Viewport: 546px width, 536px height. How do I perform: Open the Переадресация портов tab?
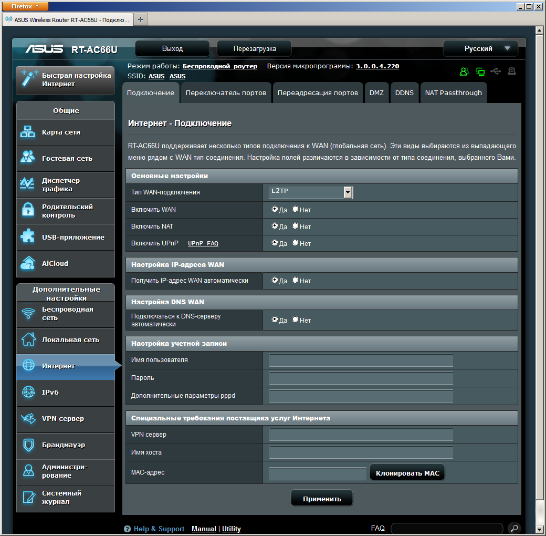pos(318,93)
